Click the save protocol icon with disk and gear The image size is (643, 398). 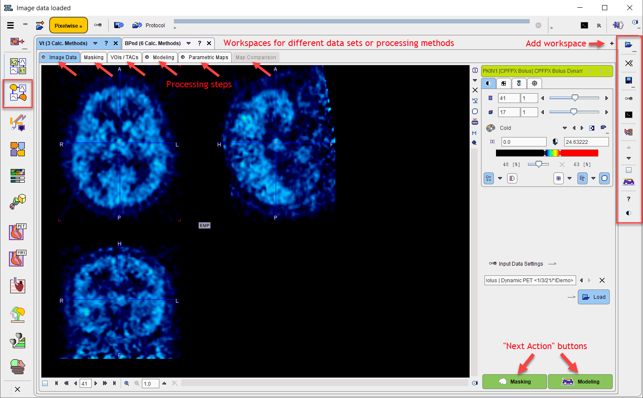click(119, 26)
